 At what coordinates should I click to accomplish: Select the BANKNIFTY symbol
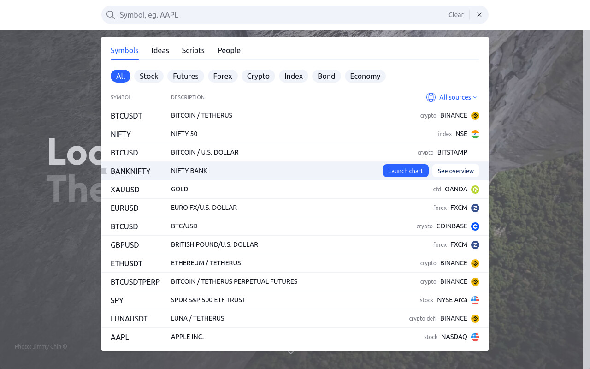click(130, 171)
